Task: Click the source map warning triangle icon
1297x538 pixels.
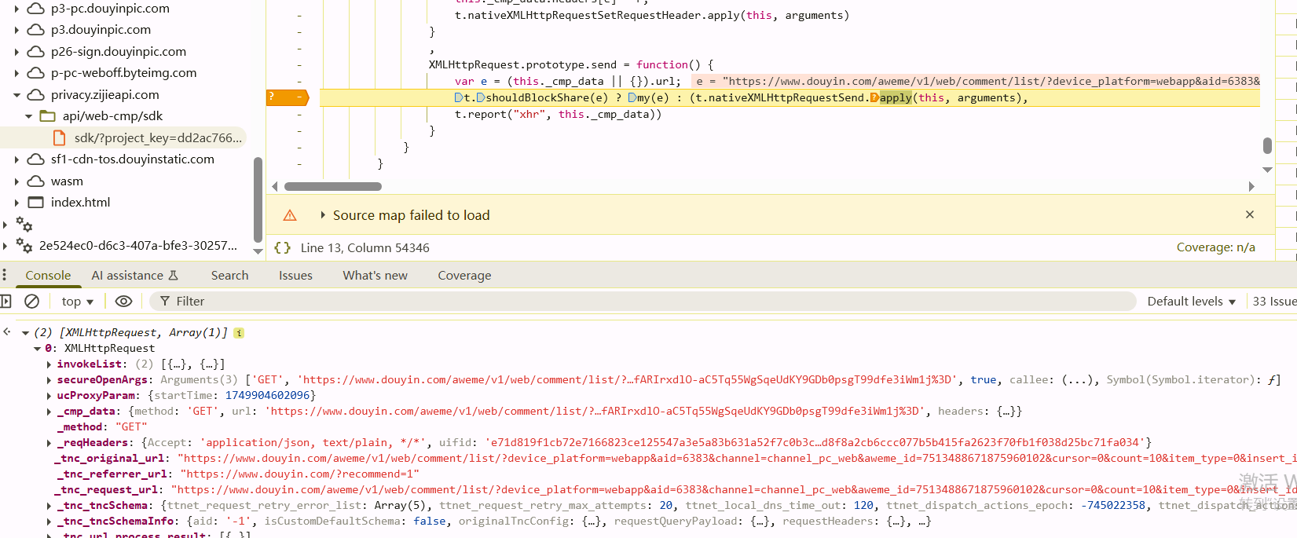Action: tap(290, 215)
